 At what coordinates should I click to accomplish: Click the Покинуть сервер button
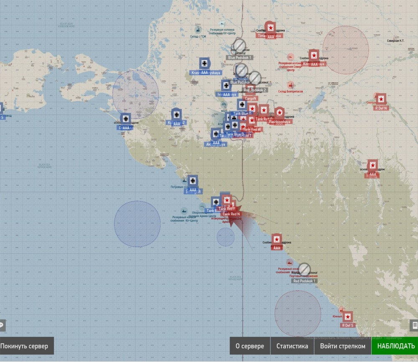click(x=26, y=346)
